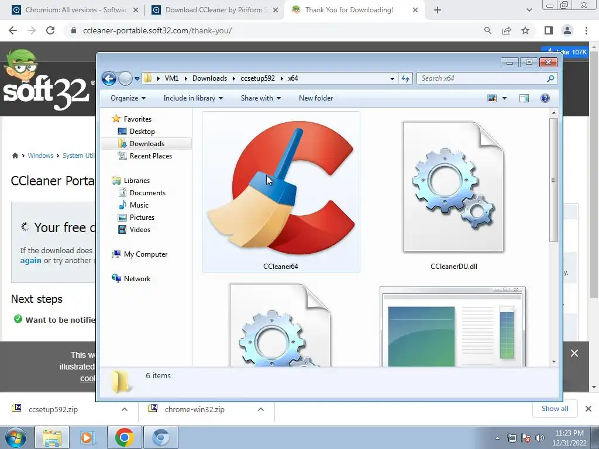This screenshot has width=599, height=449.
Task: Click the Chrome address bar URL
Action: pyautogui.click(x=157, y=30)
